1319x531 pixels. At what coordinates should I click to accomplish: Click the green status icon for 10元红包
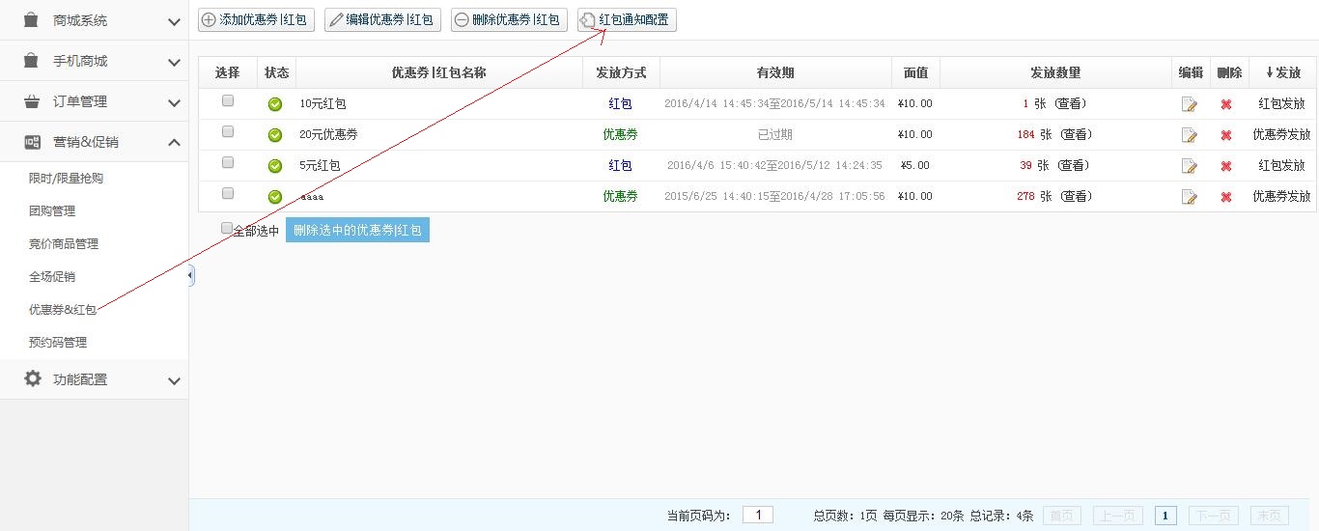(x=275, y=104)
